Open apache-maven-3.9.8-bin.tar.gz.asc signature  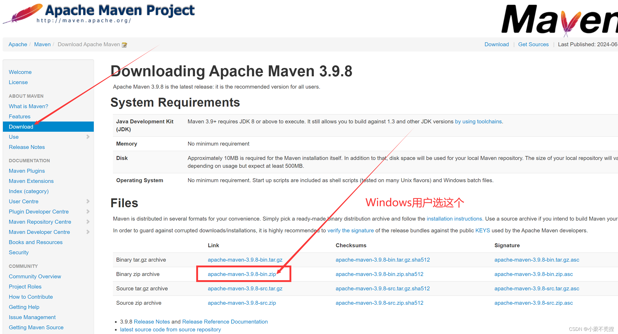pyautogui.click(x=537, y=260)
